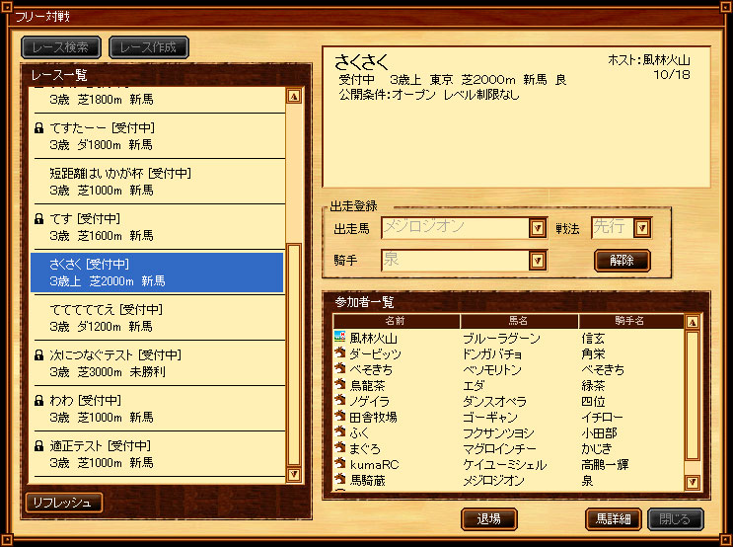The width and height of the screenshot is (733, 547).
Task: Click the 解除 cancel registration button
Action: [623, 261]
